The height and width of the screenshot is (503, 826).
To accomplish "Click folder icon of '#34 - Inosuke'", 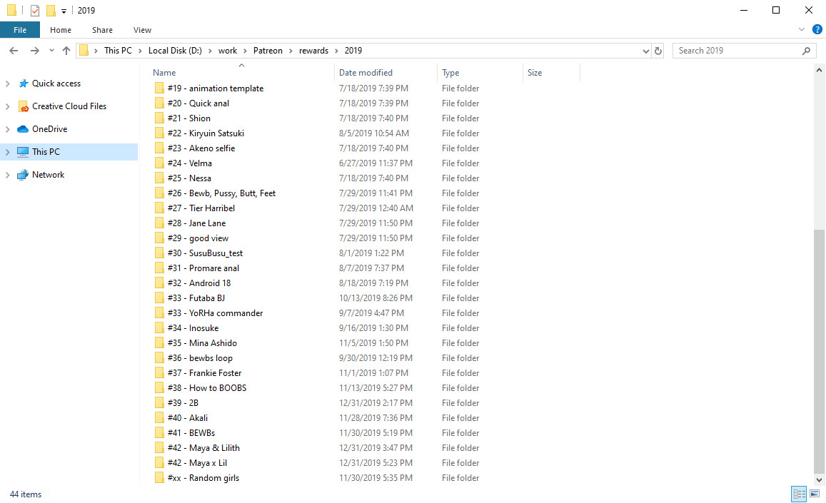I will [159, 327].
